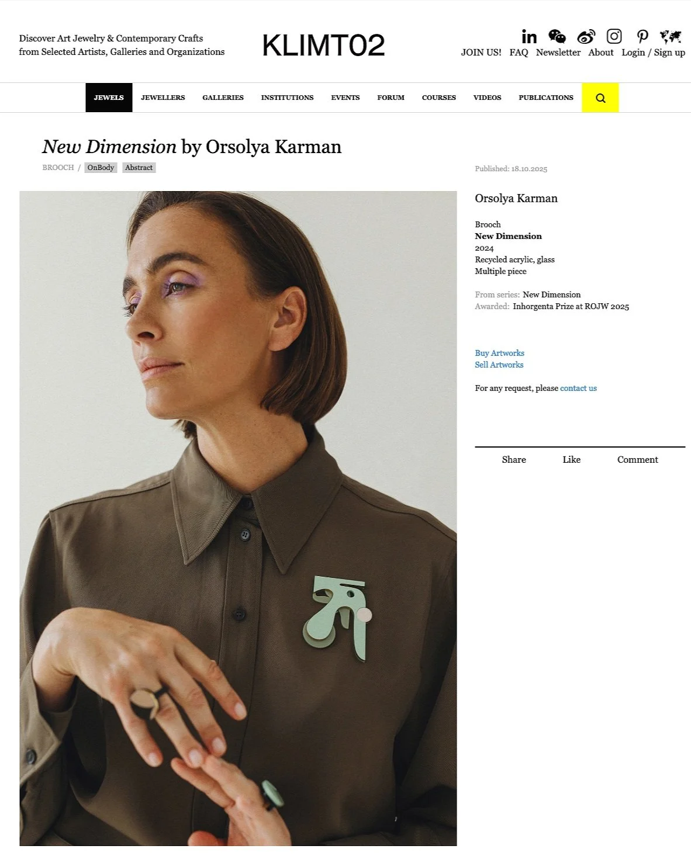The image size is (691, 856).
Task: Like this brooch artwork
Action: [571, 460]
